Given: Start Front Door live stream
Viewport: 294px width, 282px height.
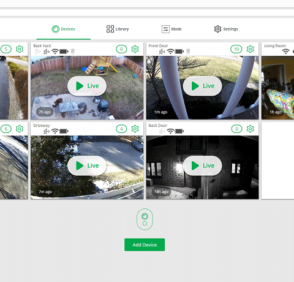Looking at the screenshot, I should click(x=203, y=86).
